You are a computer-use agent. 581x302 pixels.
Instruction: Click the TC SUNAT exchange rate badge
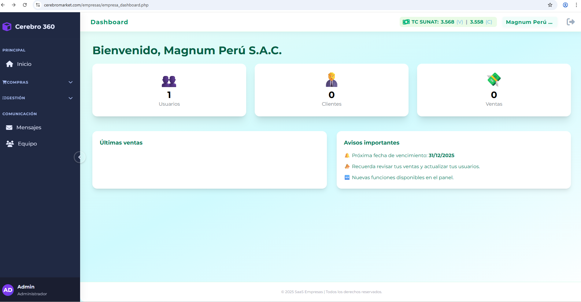[448, 22]
